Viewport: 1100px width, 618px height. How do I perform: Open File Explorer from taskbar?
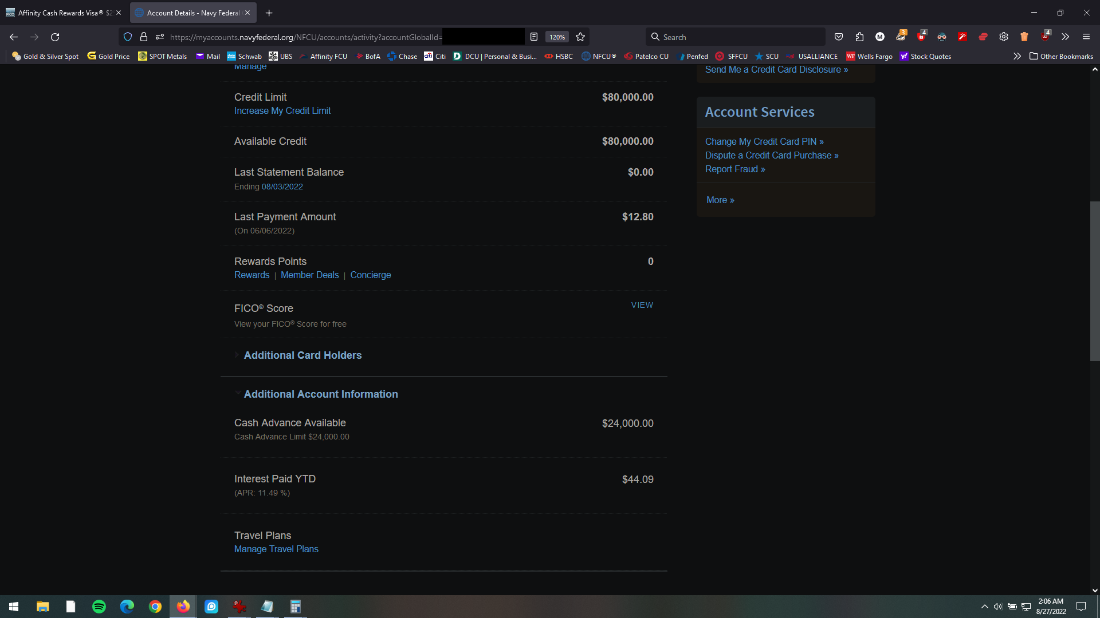tap(43, 607)
